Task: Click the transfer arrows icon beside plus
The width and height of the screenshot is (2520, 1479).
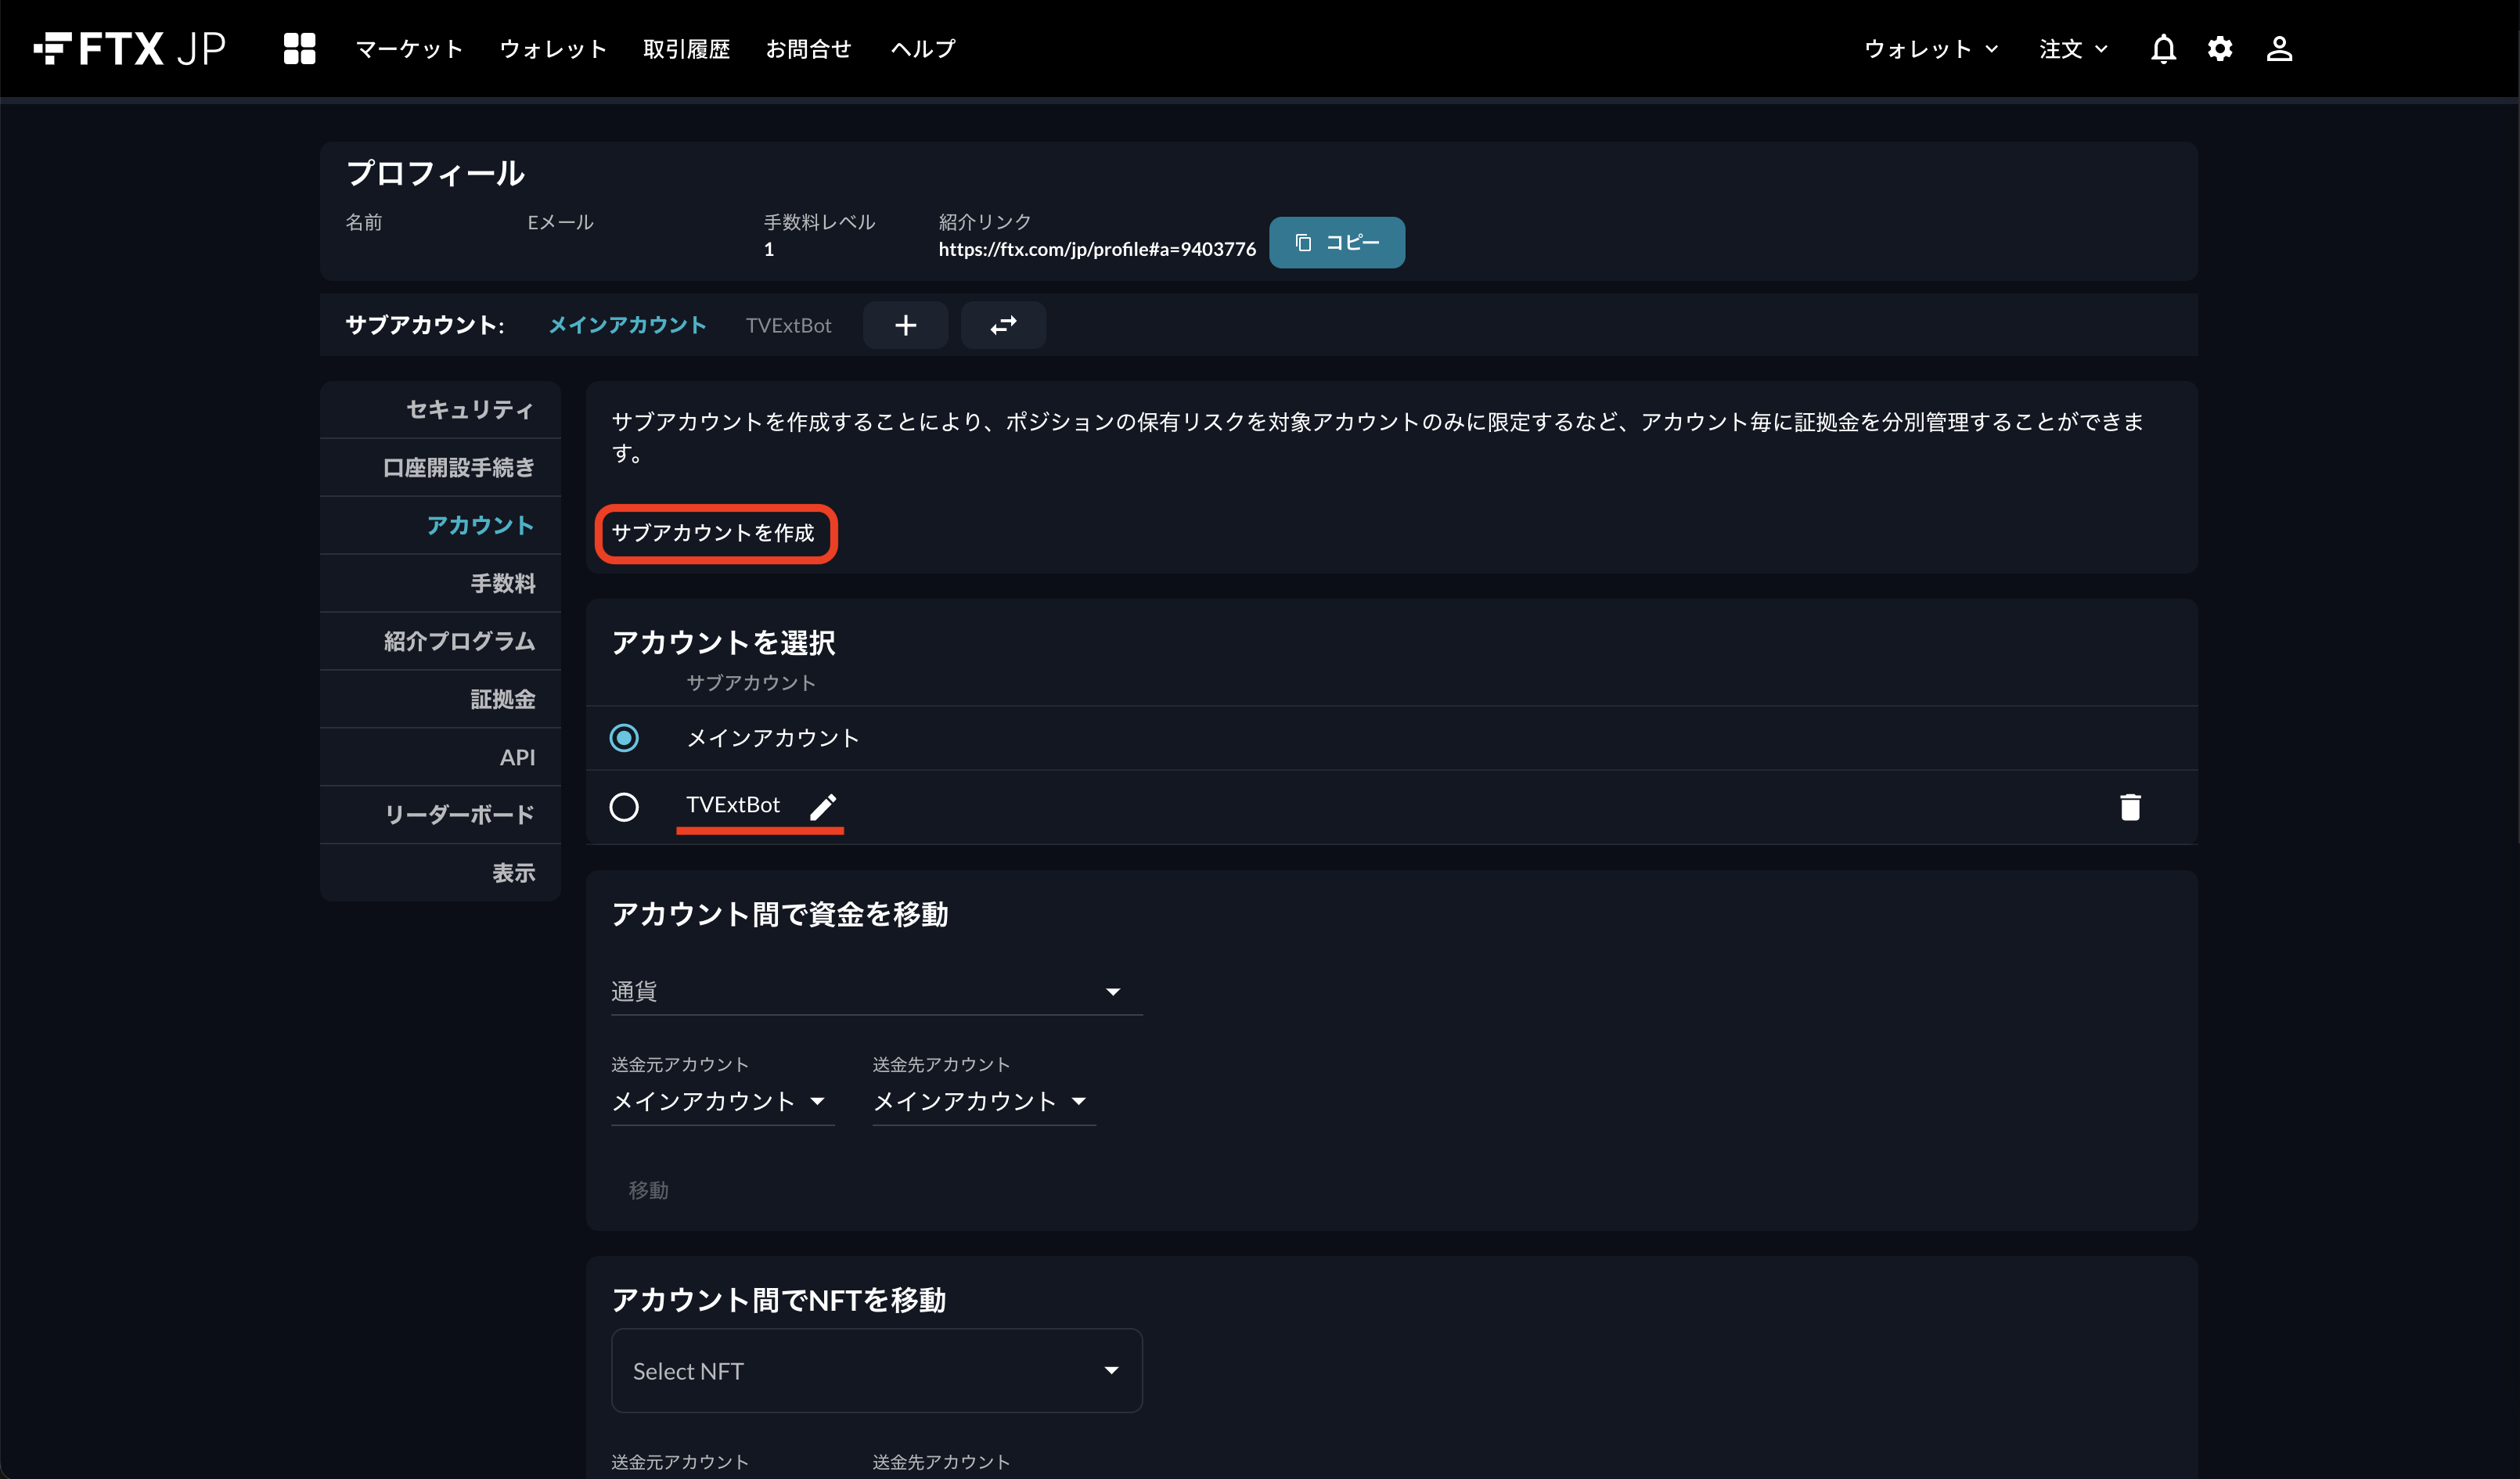Action: [x=1003, y=325]
